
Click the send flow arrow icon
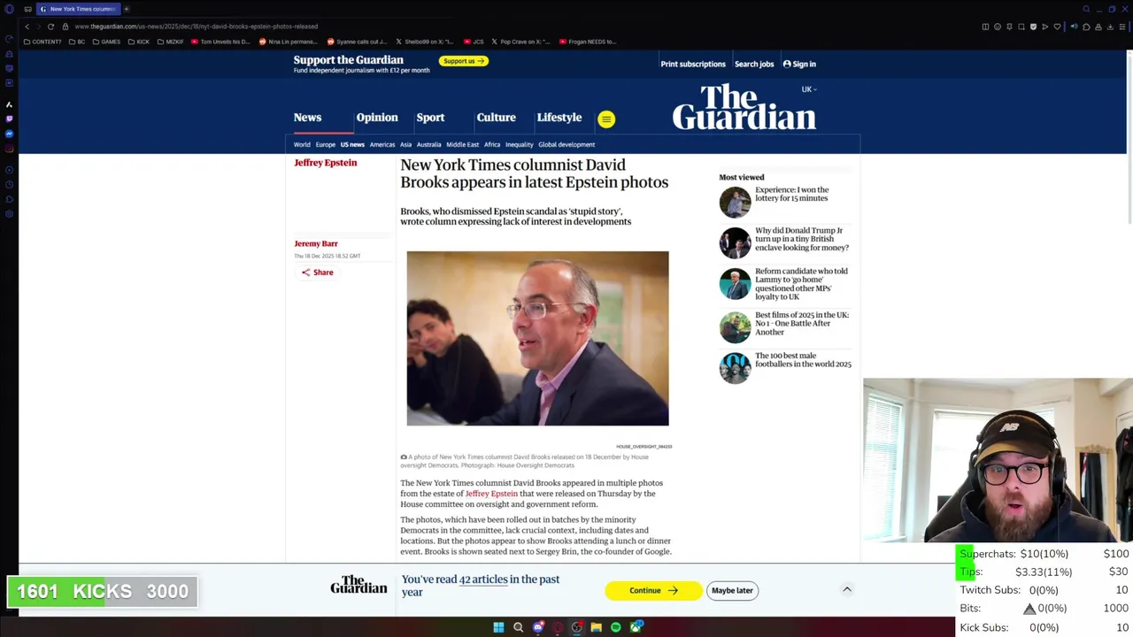pos(1045,27)
